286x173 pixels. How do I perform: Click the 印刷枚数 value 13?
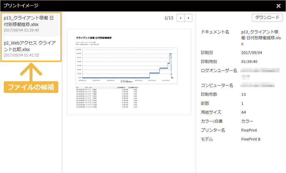244,94
